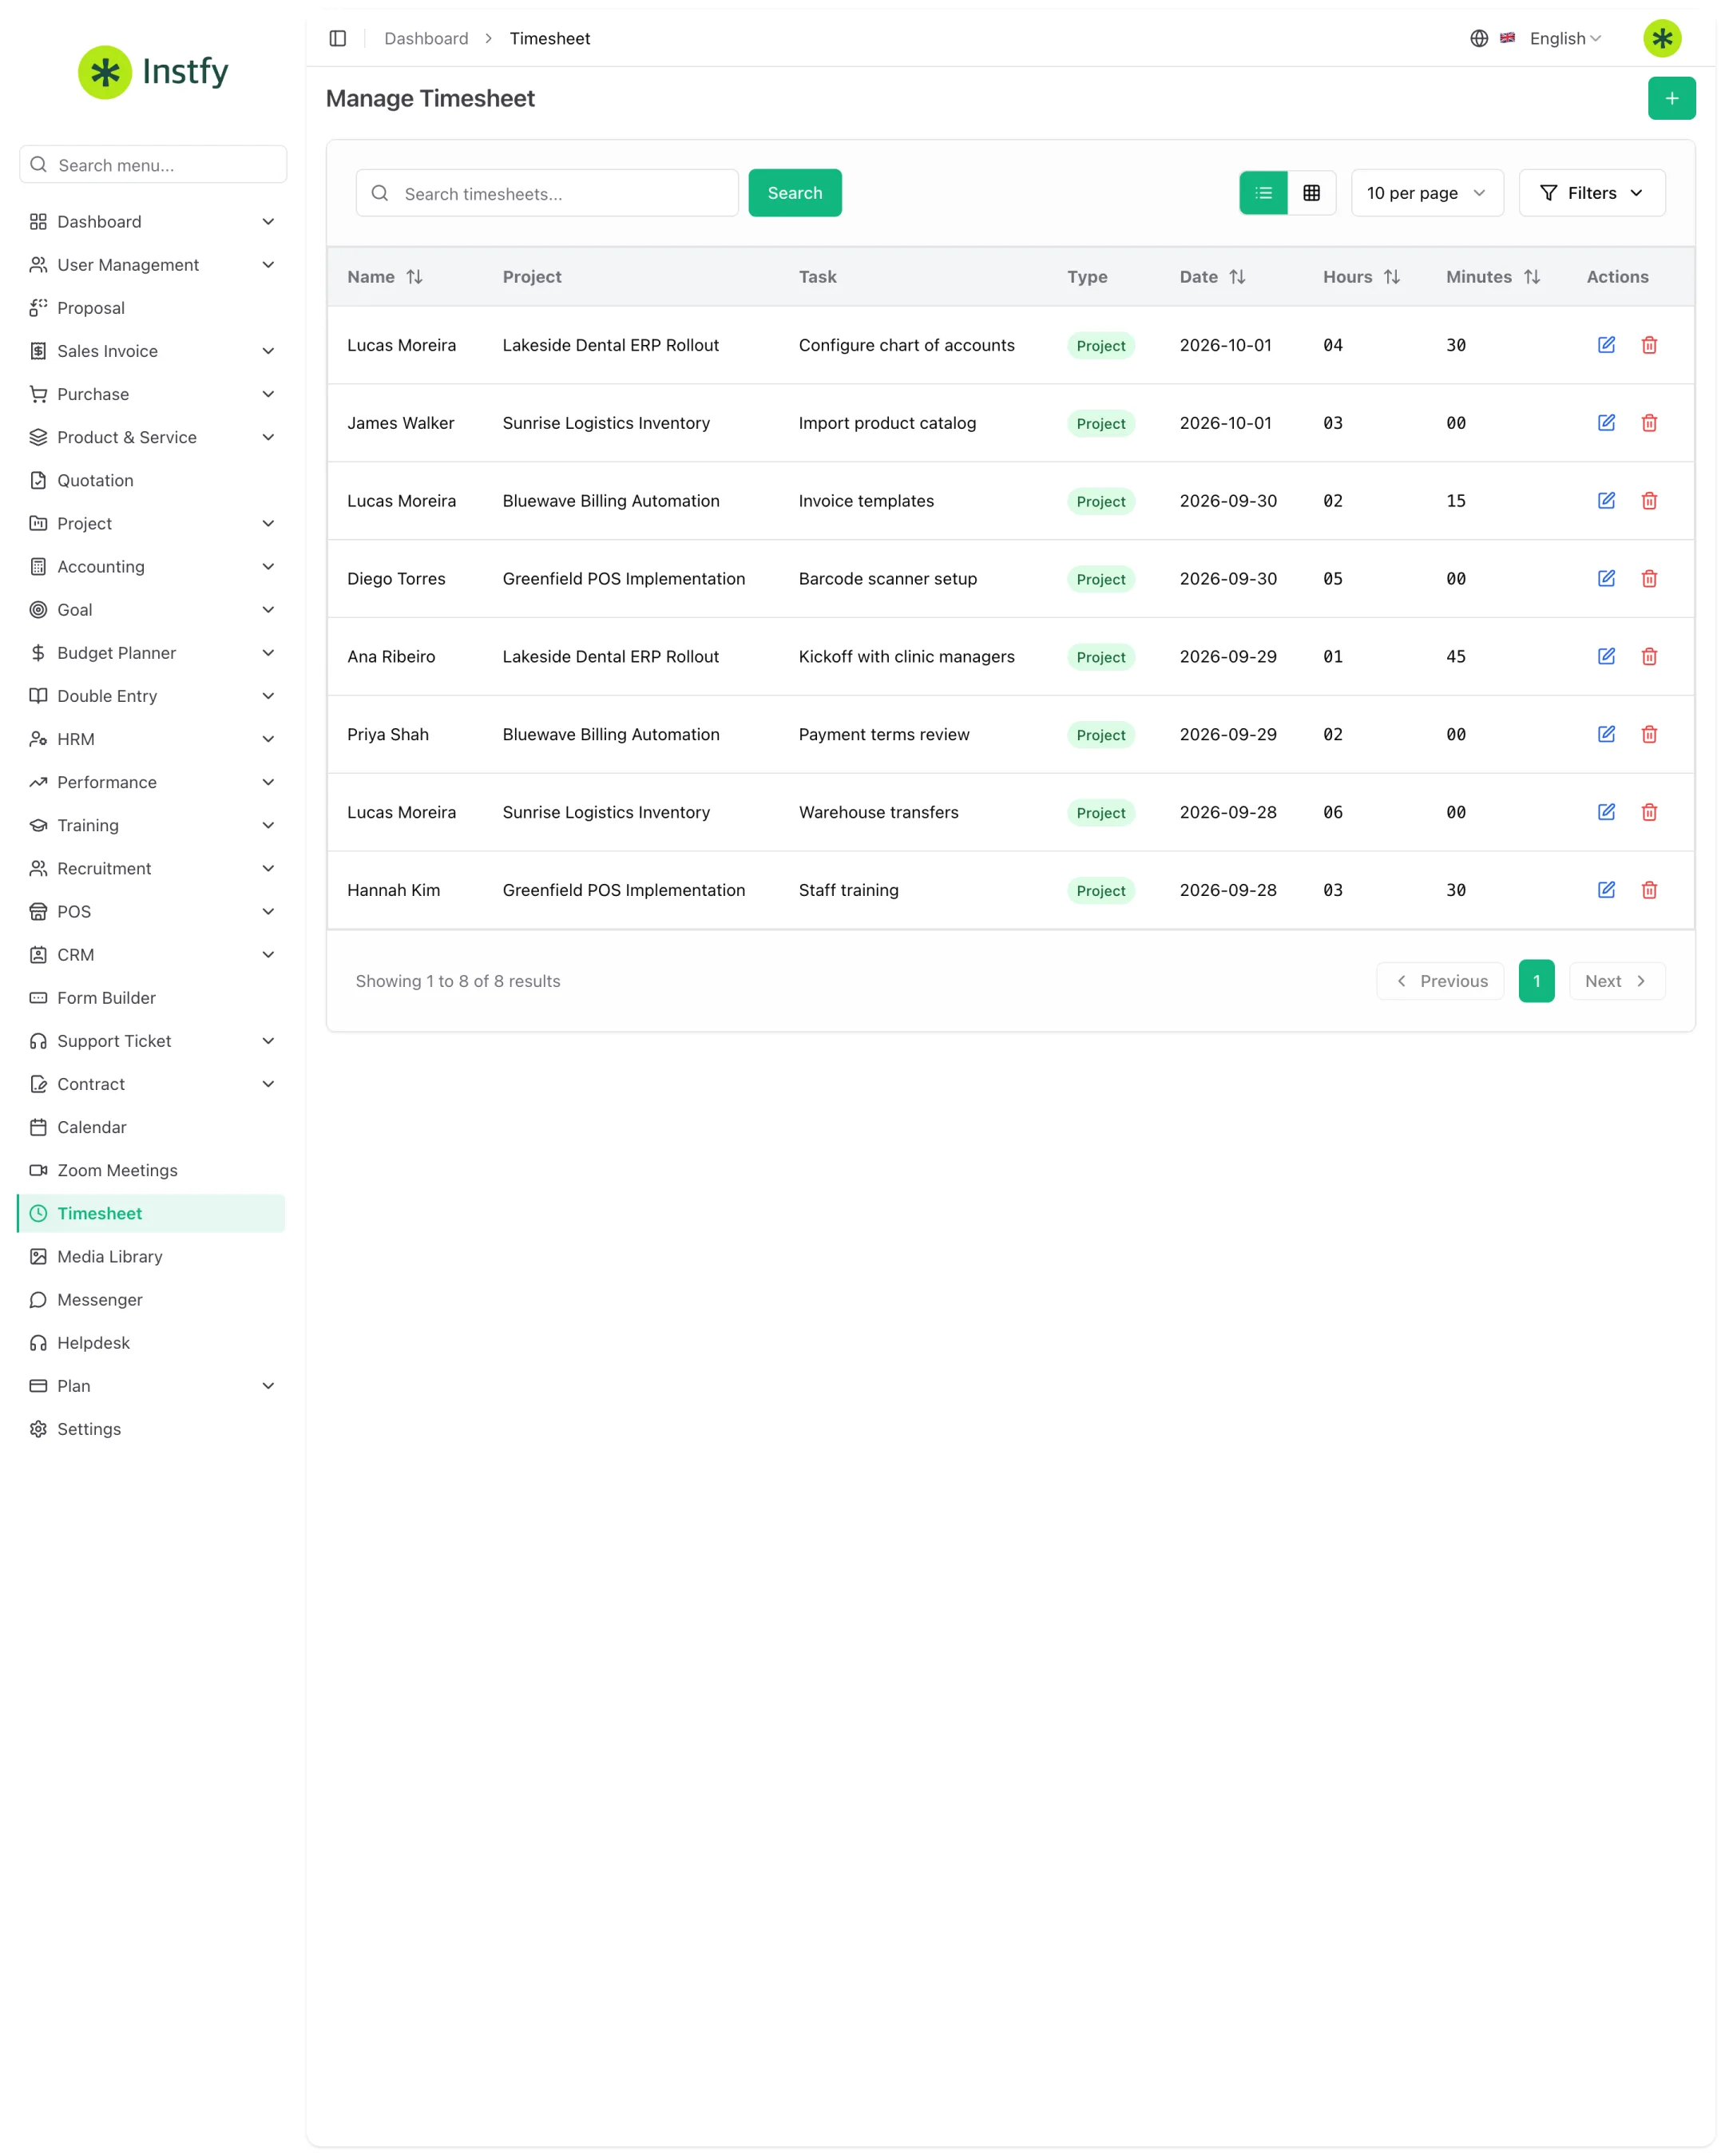Delete James Walker's timesheet row
The height and width of the screenshot is (2156, 1725).
pos(1649,423)
